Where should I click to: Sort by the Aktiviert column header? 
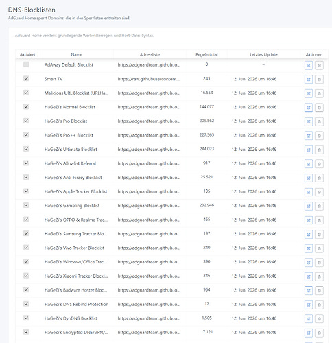click(27, 54)
